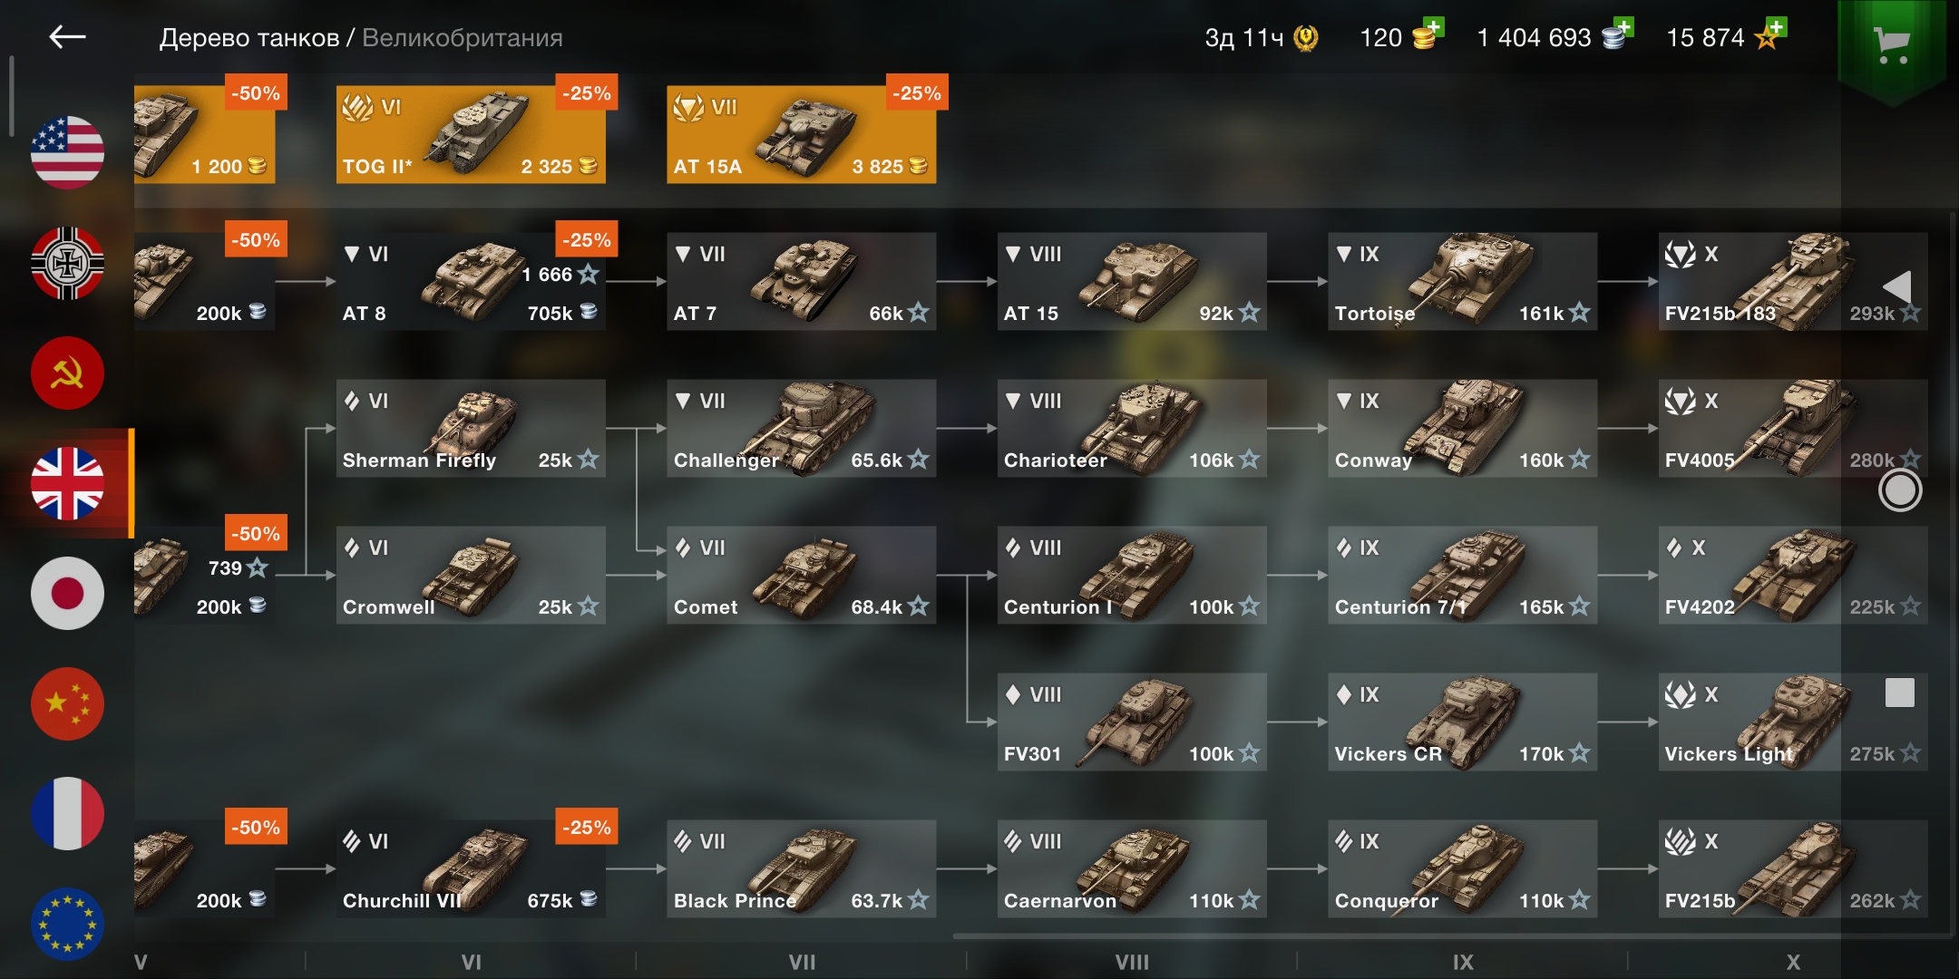Select the FV4005 tier X tank
Image resolution: width=1959 pixels, height=979 pixels.
1793,429
